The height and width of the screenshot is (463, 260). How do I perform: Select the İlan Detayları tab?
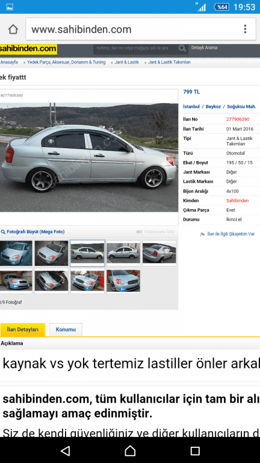pos(23,330)
